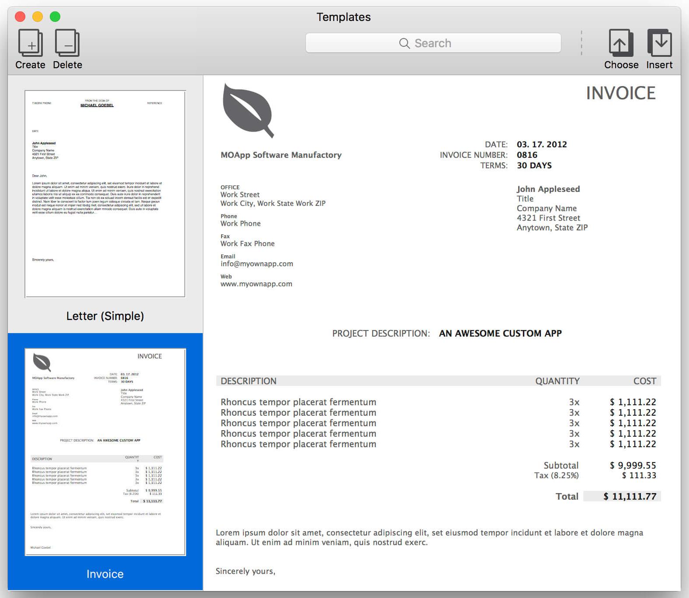The image size is (689, 598).
Task: Click the Insert toolbar icon
Action: click(659, 43)
